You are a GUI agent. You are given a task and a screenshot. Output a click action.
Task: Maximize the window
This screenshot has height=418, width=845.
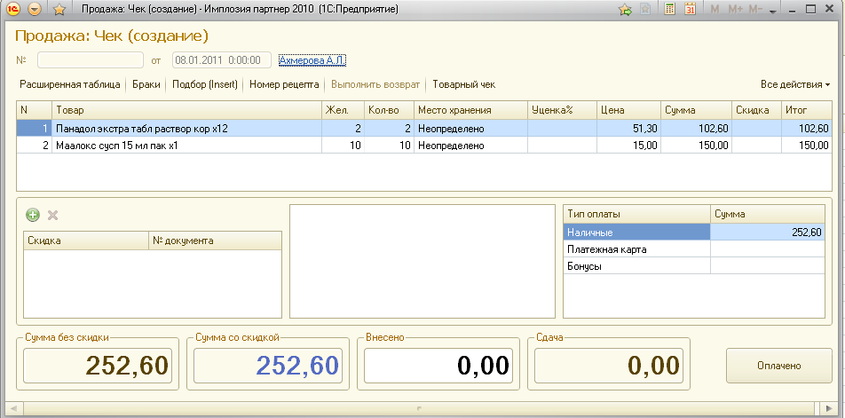coord(811,9)
